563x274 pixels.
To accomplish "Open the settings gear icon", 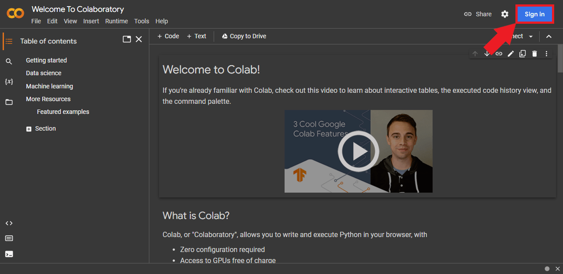I will point(505,14).
